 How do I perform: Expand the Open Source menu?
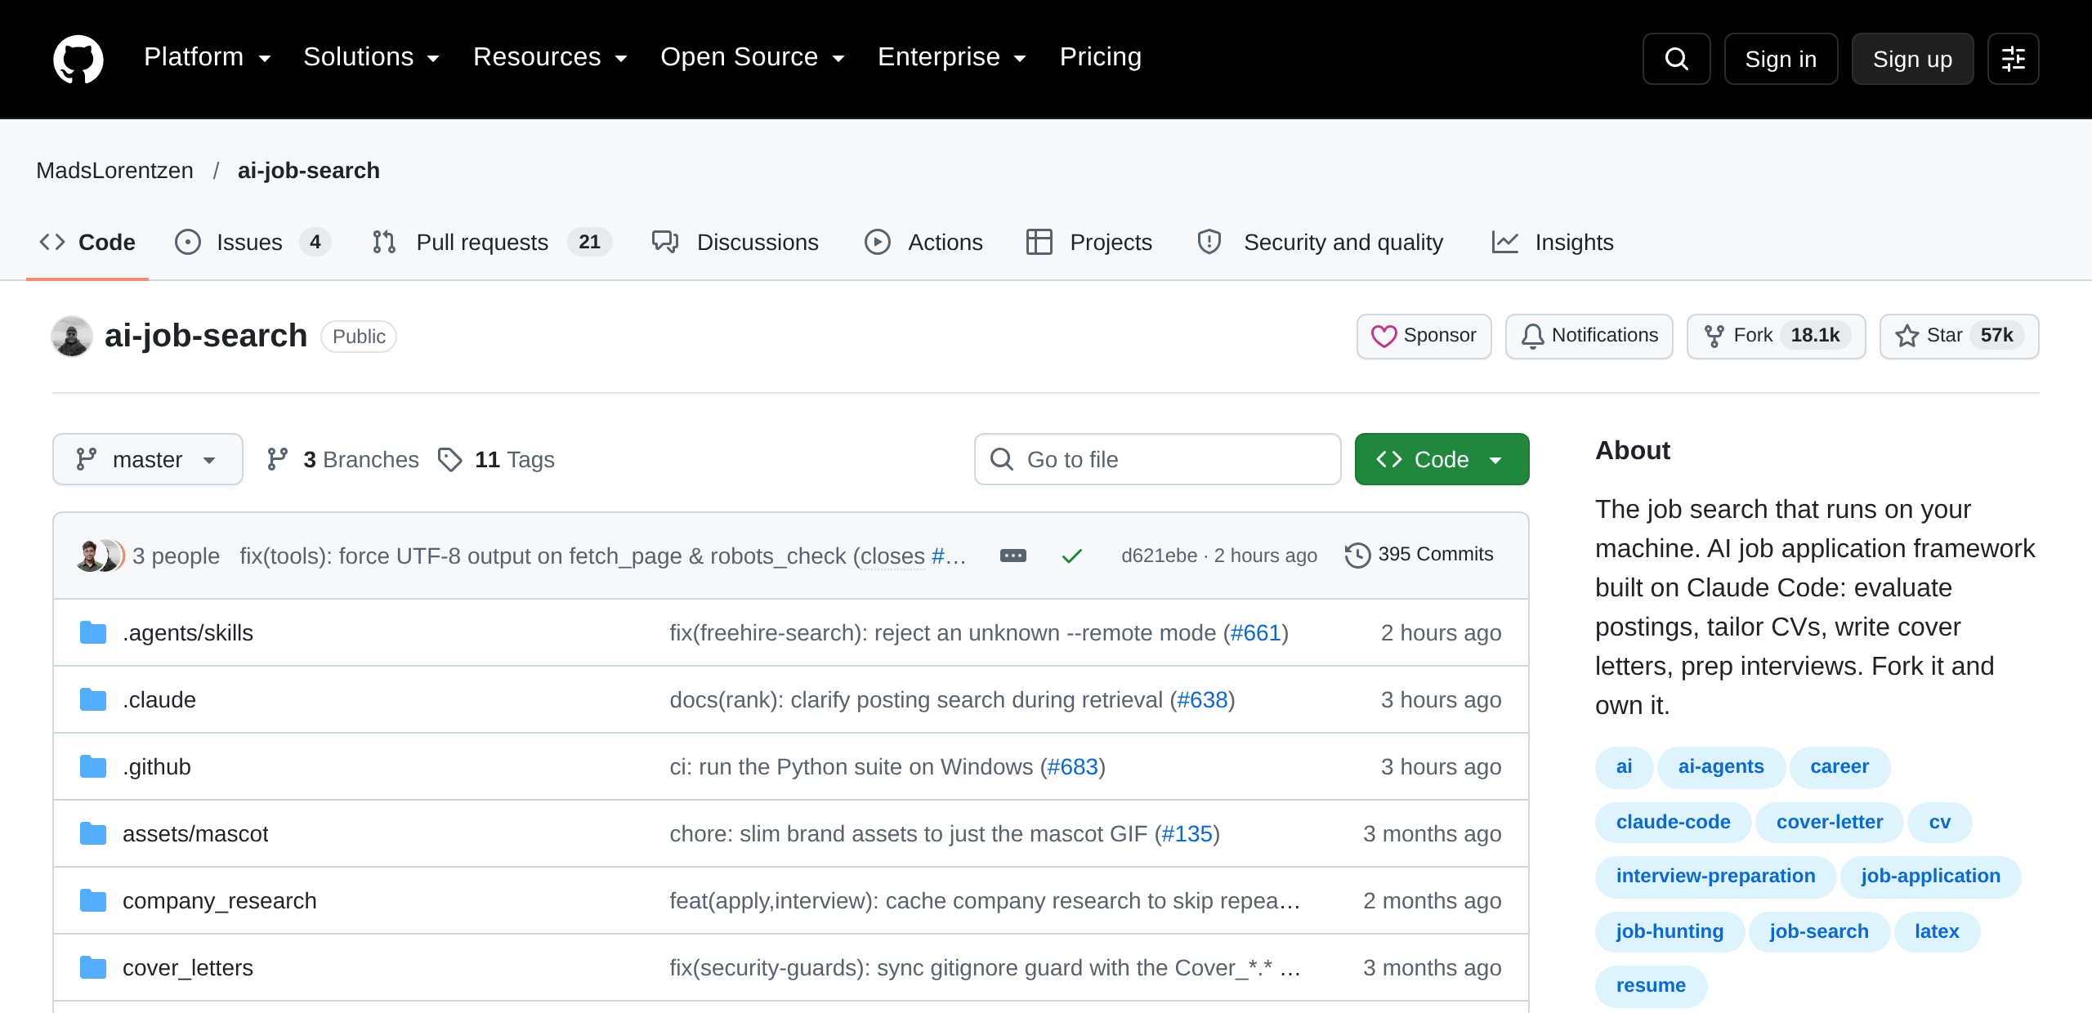(x=752, y=57)
